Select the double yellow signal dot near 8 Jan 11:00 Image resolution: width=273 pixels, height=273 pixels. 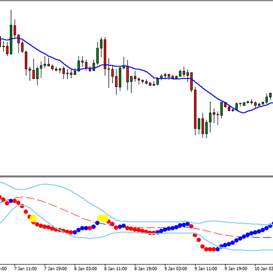[x=103, y=218]
